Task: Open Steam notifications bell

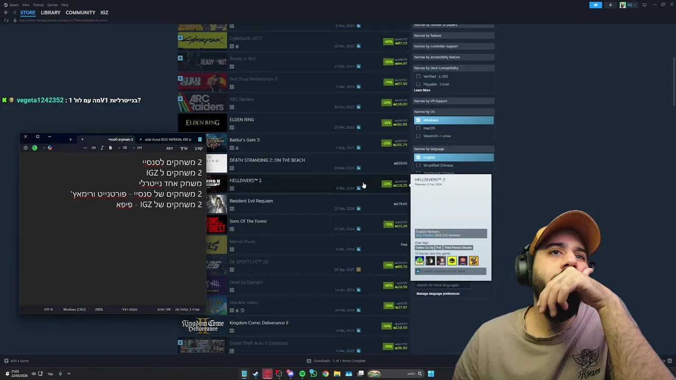Action: 611,5
